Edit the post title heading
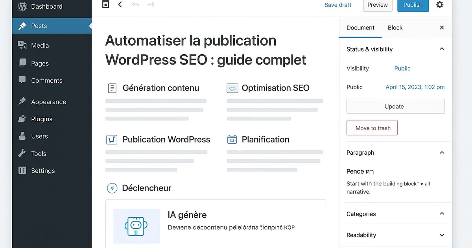The image size is (472, 248). (x=206, y=50)
